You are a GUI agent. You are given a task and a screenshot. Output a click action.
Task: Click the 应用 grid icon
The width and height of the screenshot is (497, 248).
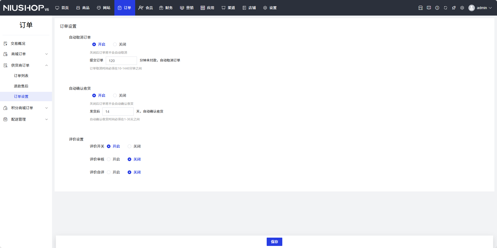(203, 8)
